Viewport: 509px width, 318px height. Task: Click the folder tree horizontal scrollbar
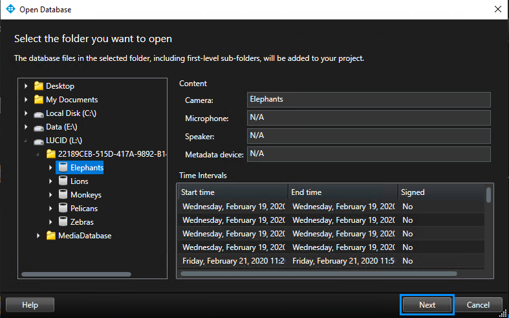(x=76, y=275)
